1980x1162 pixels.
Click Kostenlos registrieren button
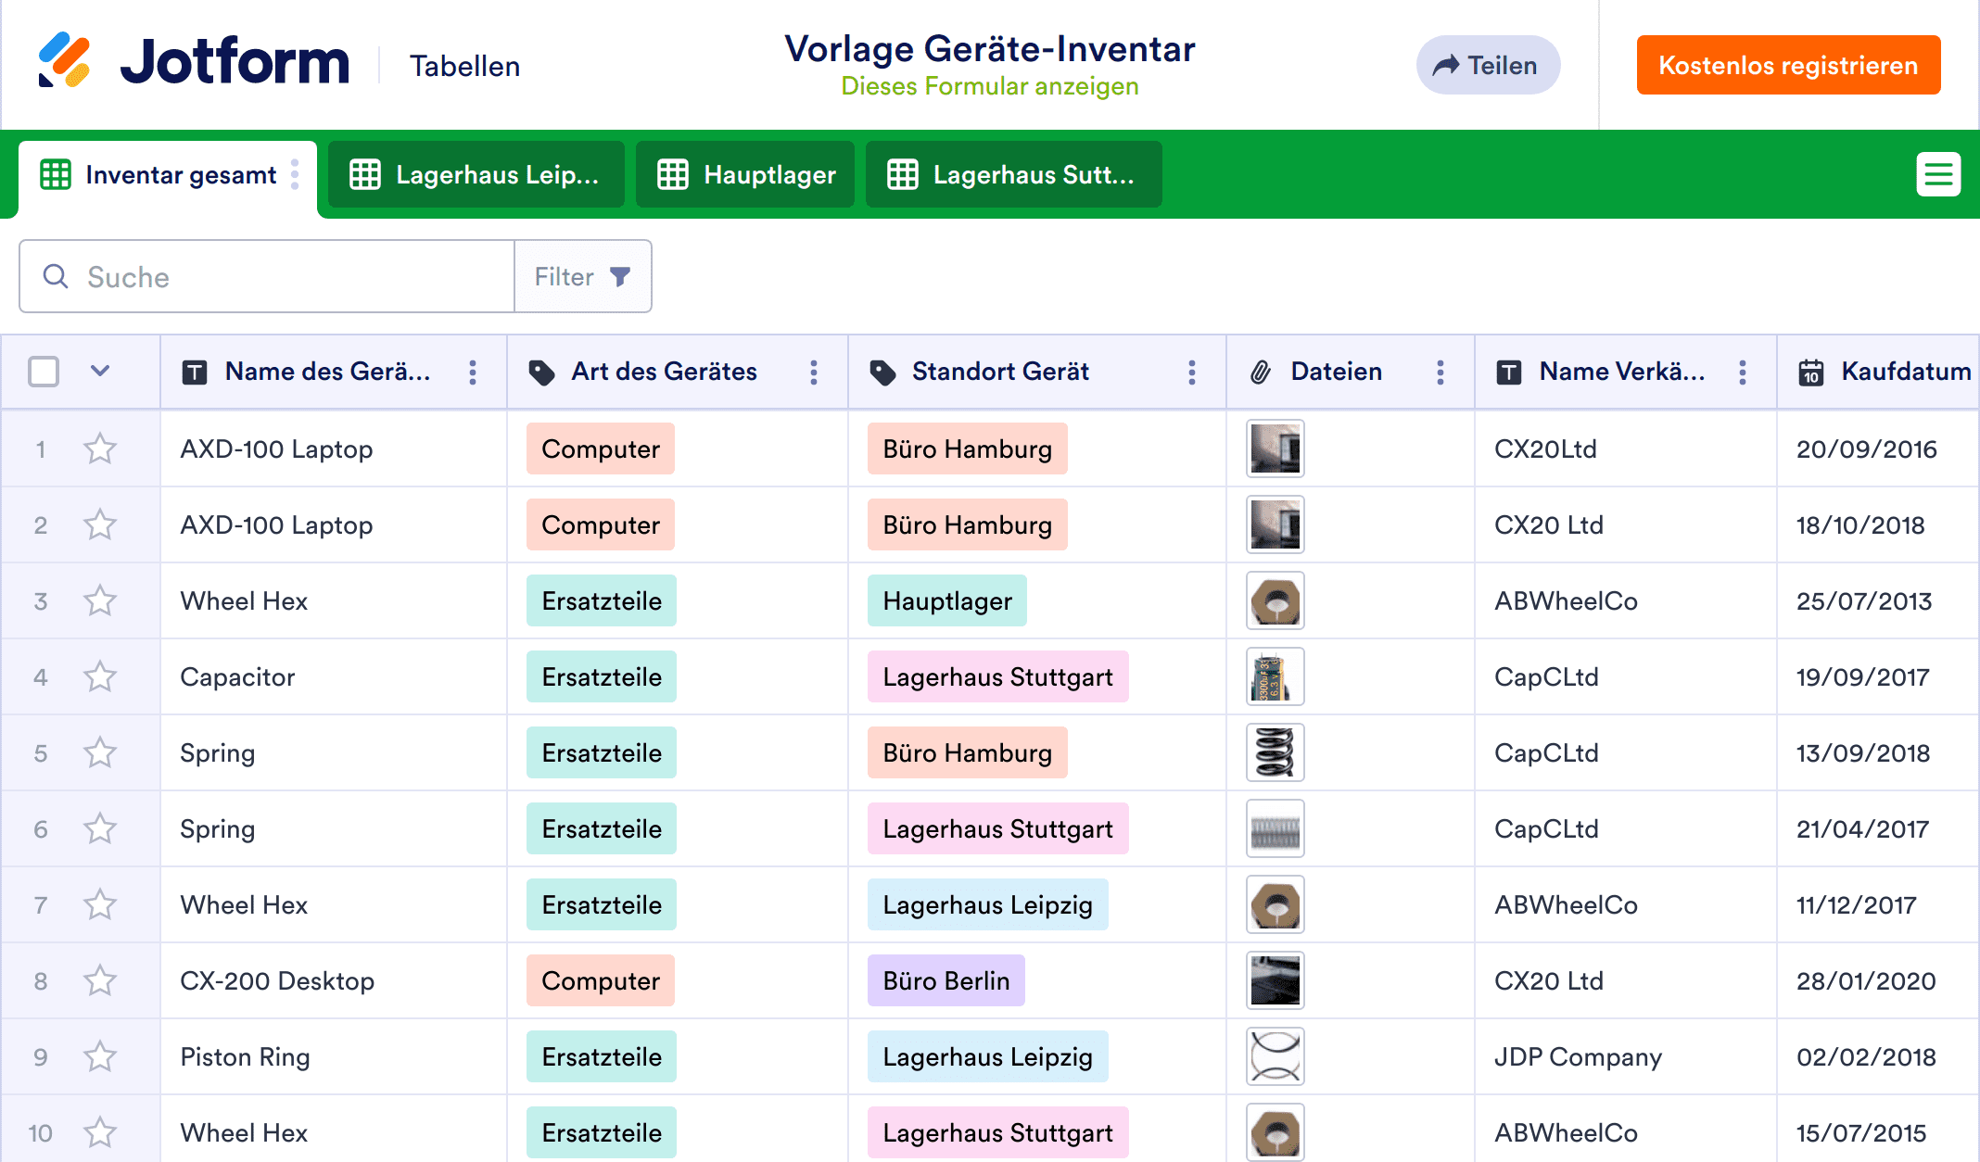click(1788, 65)
